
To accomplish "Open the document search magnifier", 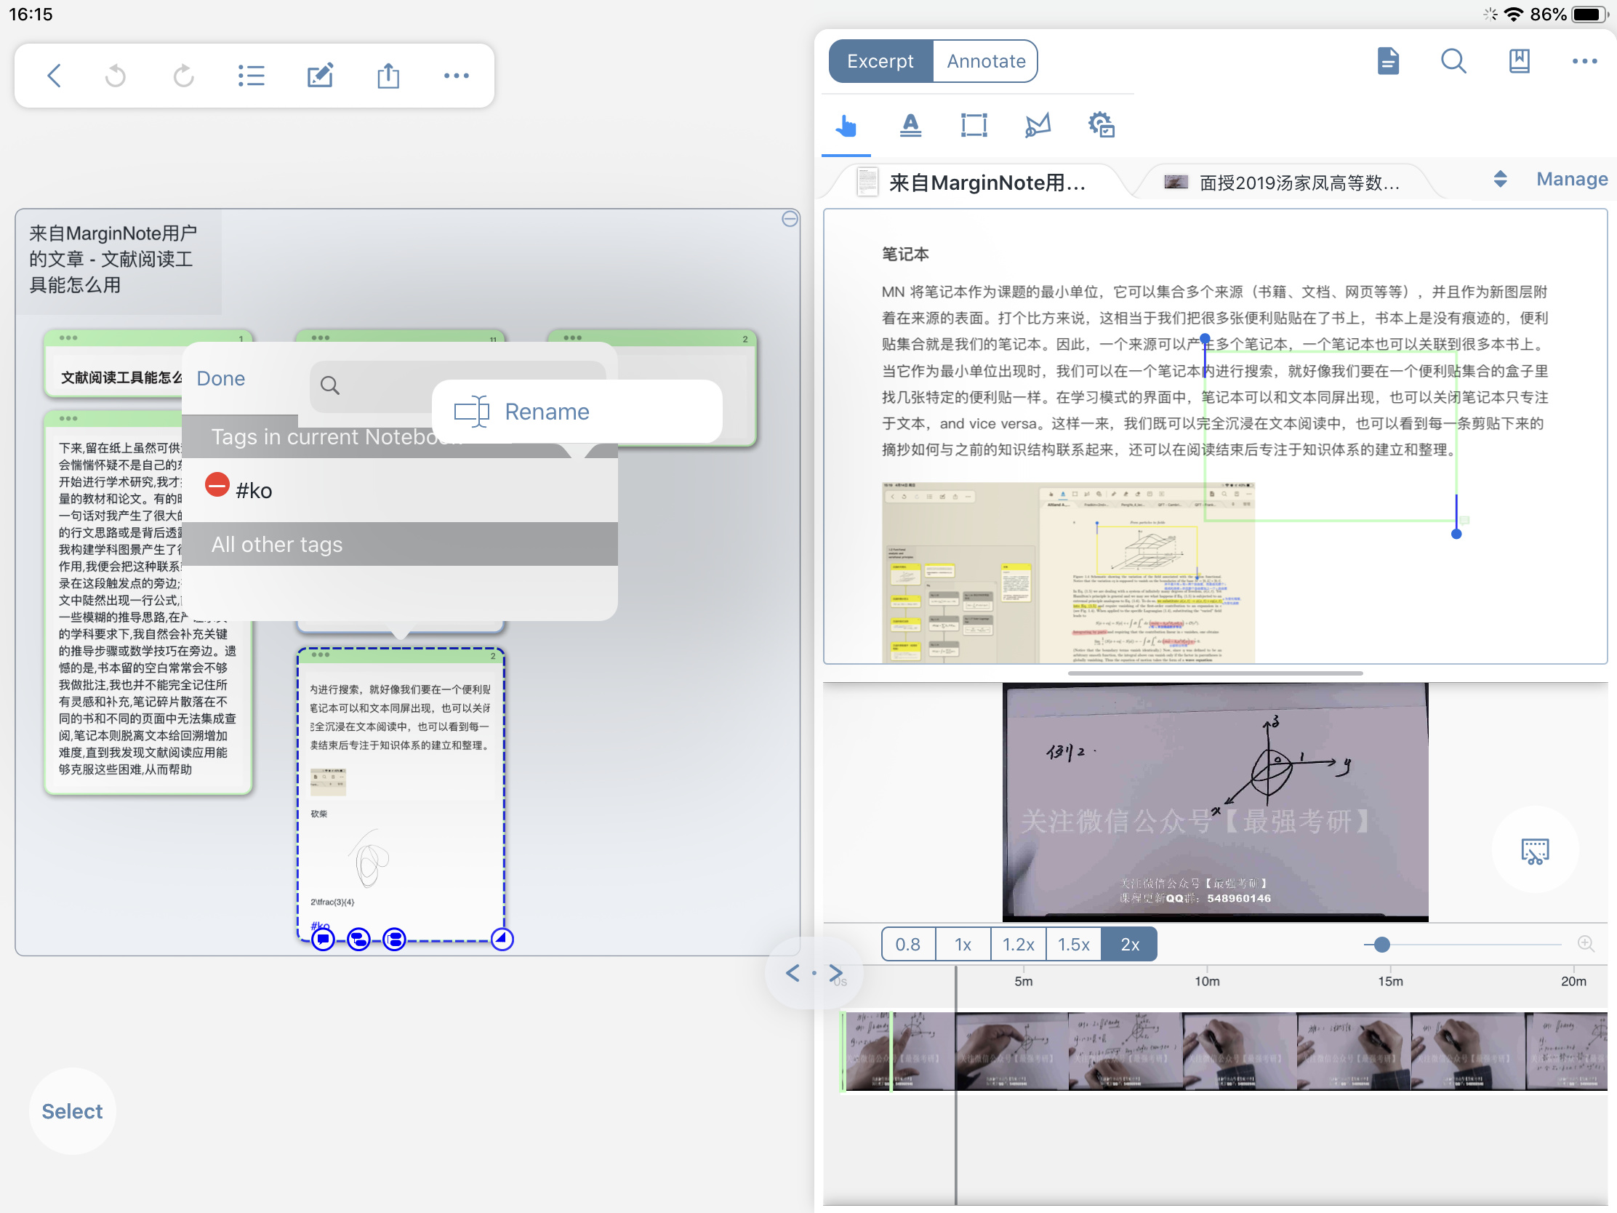I will pos(1453,61).
